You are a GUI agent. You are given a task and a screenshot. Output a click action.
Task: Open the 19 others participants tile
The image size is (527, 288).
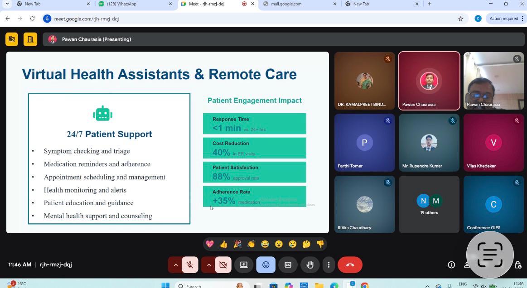[x=429, y=204]
